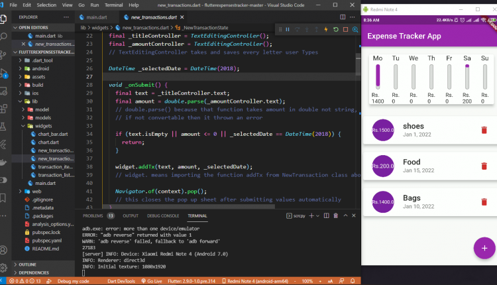Screen dimensions: 497x285
Task: Click Flutter version in status bar
Action: (192, 281)
